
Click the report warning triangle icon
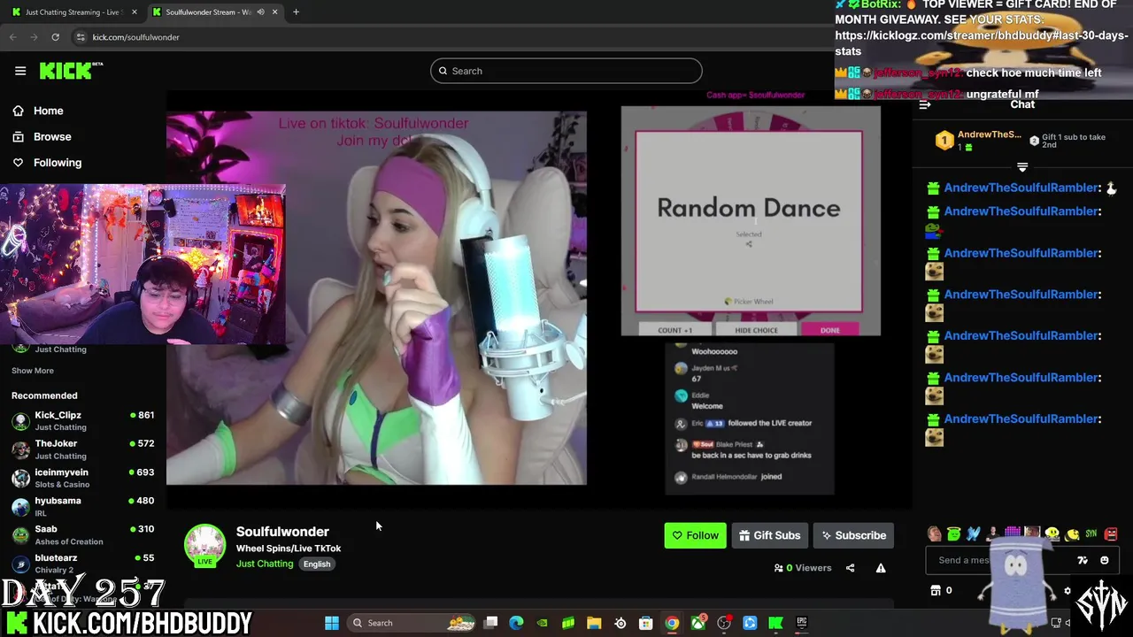tap(881, 568)
